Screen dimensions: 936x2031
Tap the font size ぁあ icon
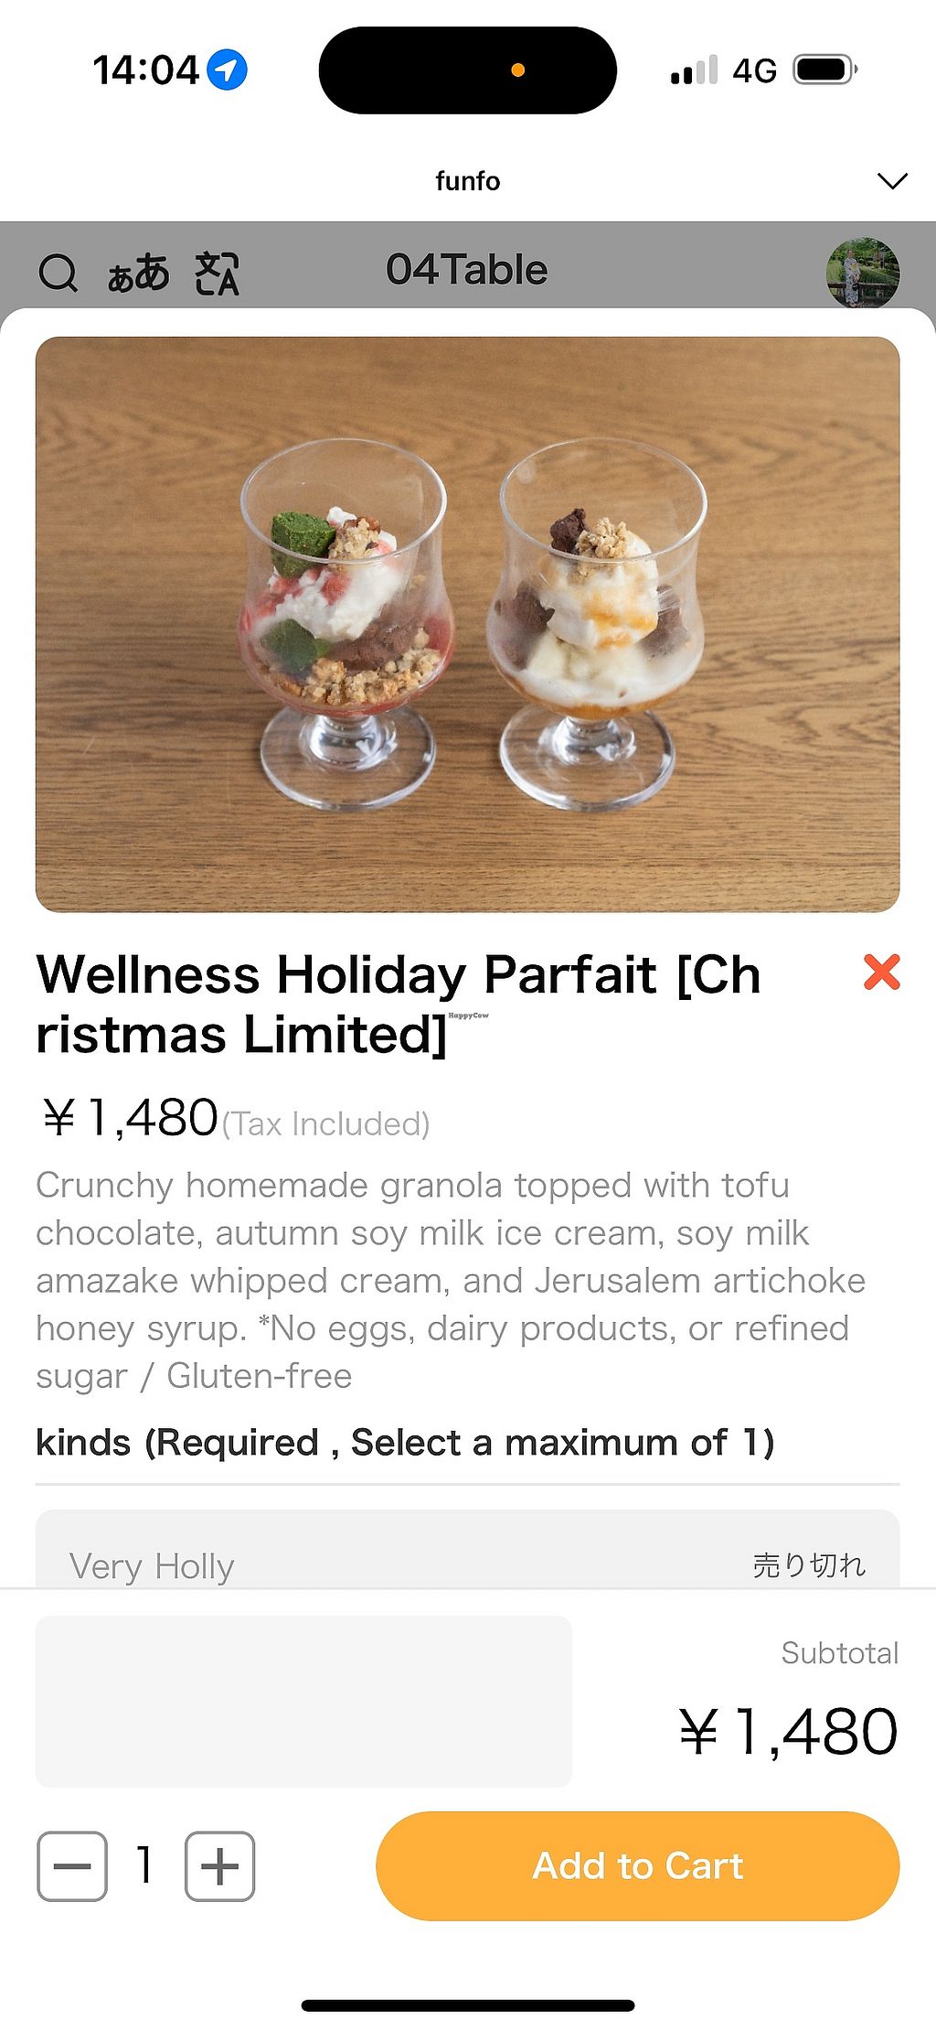pyautogui.click(x=138, y=273)
